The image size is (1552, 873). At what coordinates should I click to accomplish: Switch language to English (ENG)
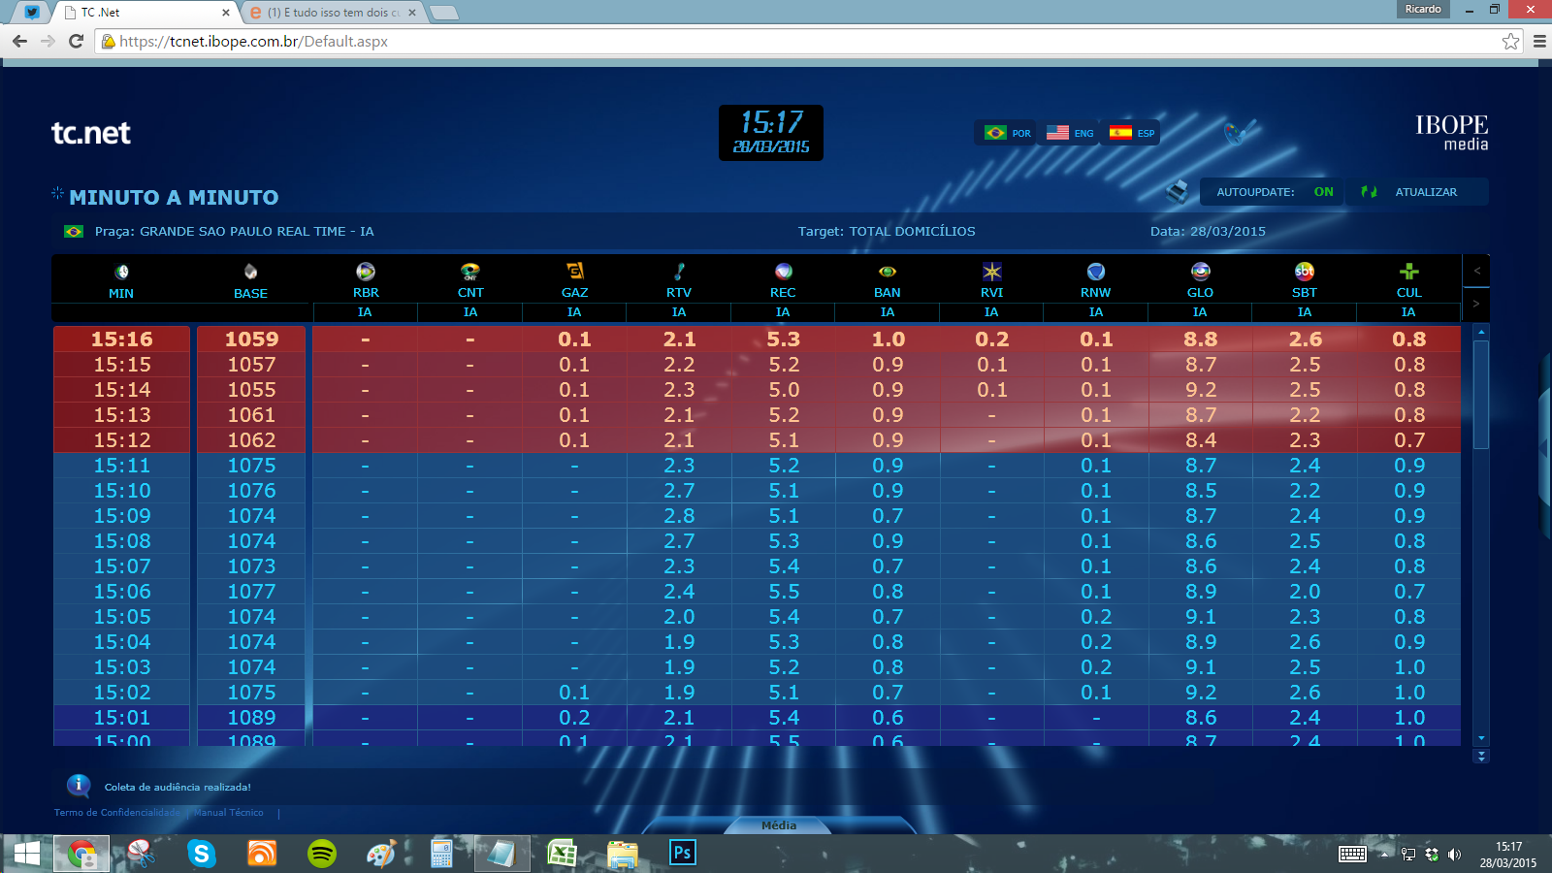coord(1071,133)
